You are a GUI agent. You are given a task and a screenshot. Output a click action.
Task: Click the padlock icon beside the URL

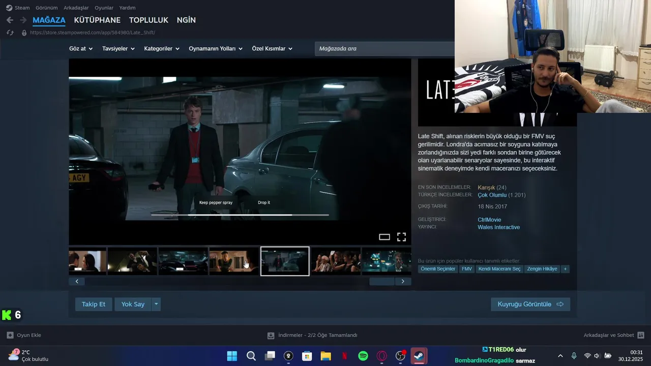[24, 33]
